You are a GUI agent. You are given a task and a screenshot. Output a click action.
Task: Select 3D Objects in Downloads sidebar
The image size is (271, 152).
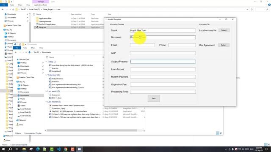click(x=25, y=85)
